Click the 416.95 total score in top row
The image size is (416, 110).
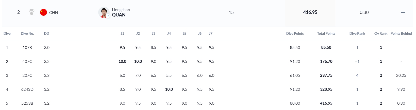point(310,12)
